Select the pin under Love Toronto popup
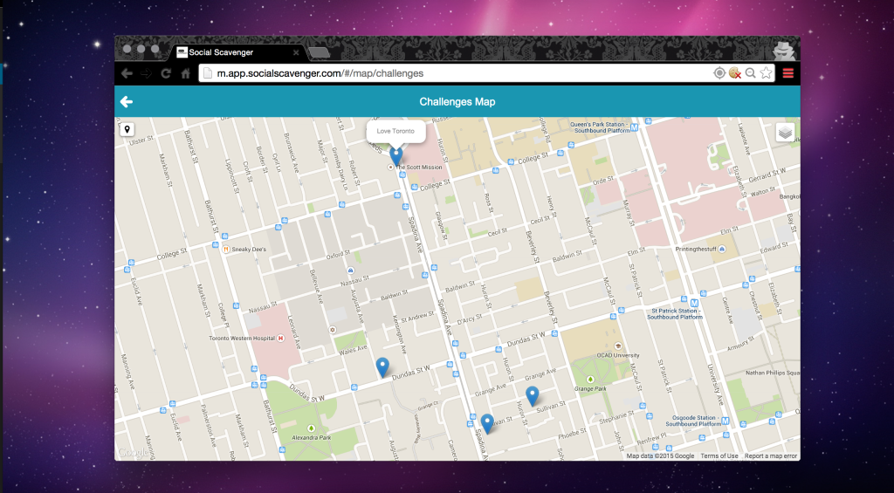 (x=396, y=155)
